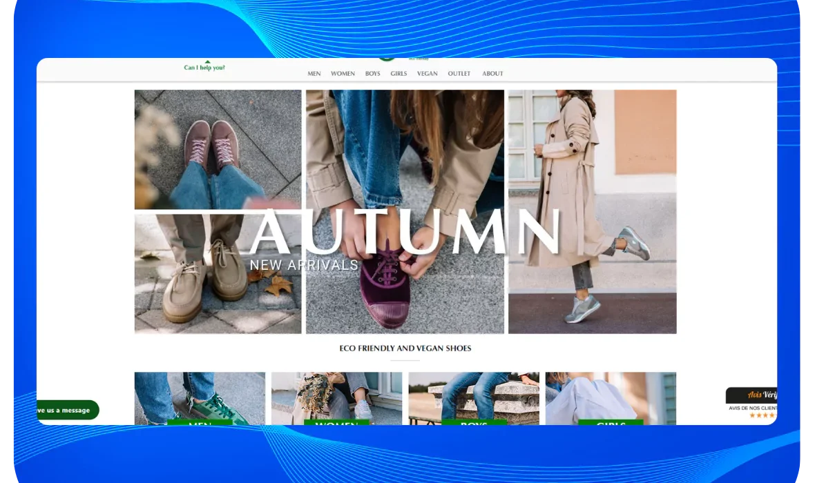Screen dimensions: 815x483
Task: Open the MEN menu in navigation bar
Action: [x=314, y=74]
